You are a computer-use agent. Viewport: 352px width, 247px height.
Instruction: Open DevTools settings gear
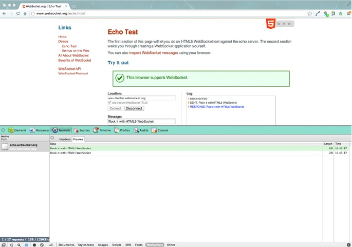(x=348, y=245)
